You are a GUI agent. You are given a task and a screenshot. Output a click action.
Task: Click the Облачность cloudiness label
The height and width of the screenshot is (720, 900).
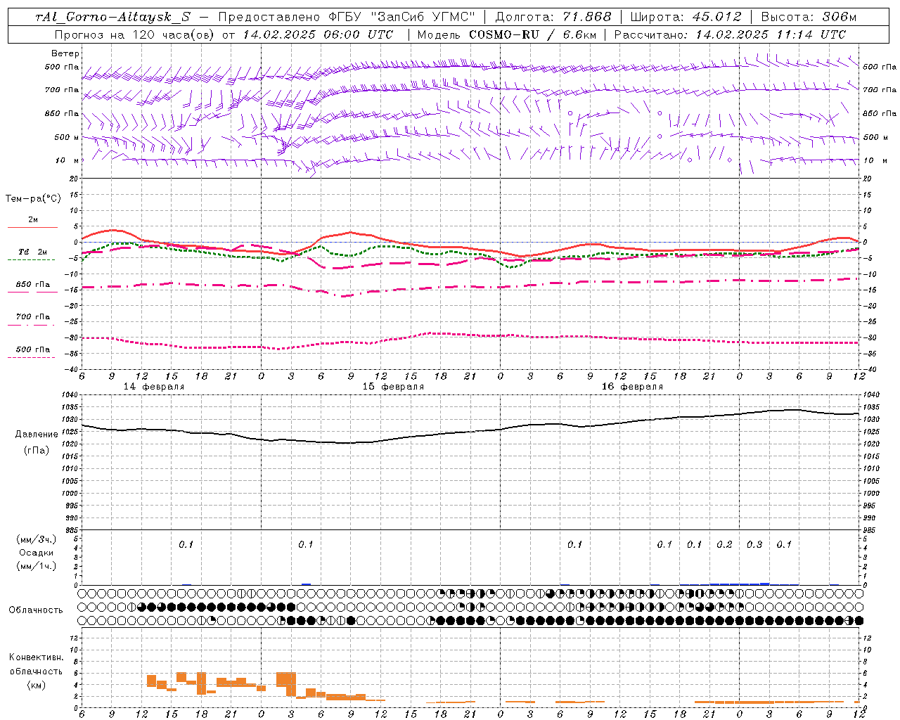[x=36, y=610]
